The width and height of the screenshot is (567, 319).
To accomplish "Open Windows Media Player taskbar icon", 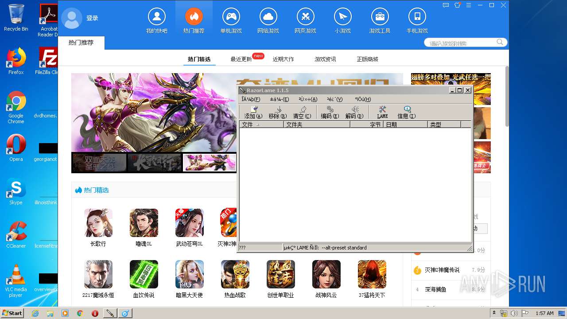I will point(65,313).
